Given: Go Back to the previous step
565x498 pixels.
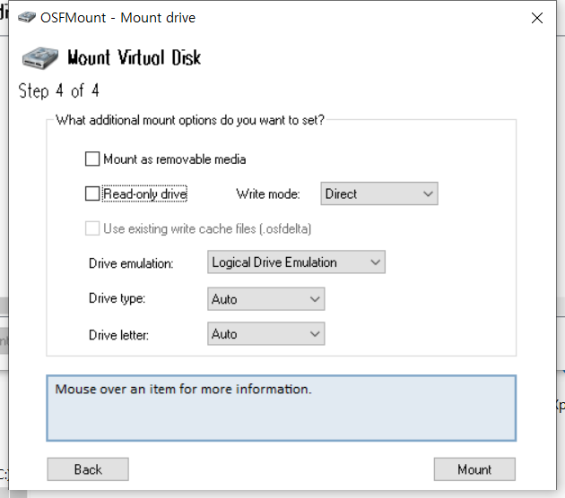Looking at the screenshot, I should (88, 469).
